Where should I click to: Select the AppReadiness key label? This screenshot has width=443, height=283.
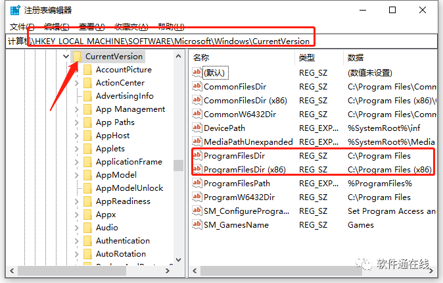click(x=123, y=201)
